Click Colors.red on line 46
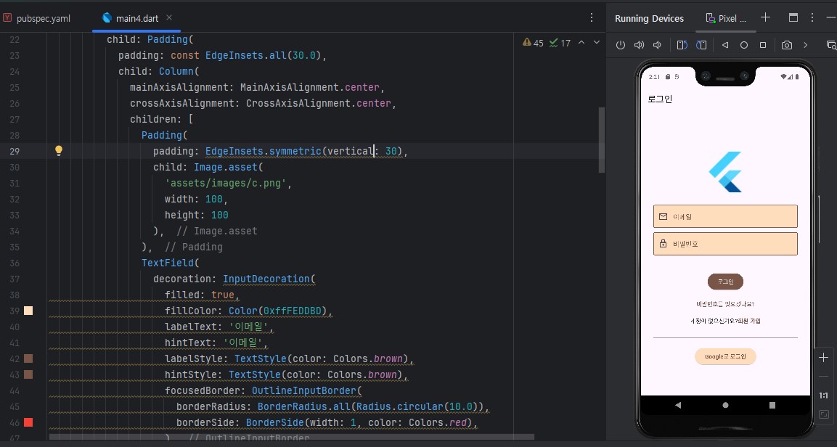The height and width of the screenshot is (447, 837). (x=438, y=422)
